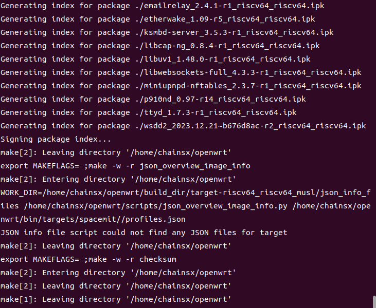This screenshot has height=308, width=376.
Task: Click the ksmbd-server_3.5.3-r1 package filename
Action: (234, 32)
